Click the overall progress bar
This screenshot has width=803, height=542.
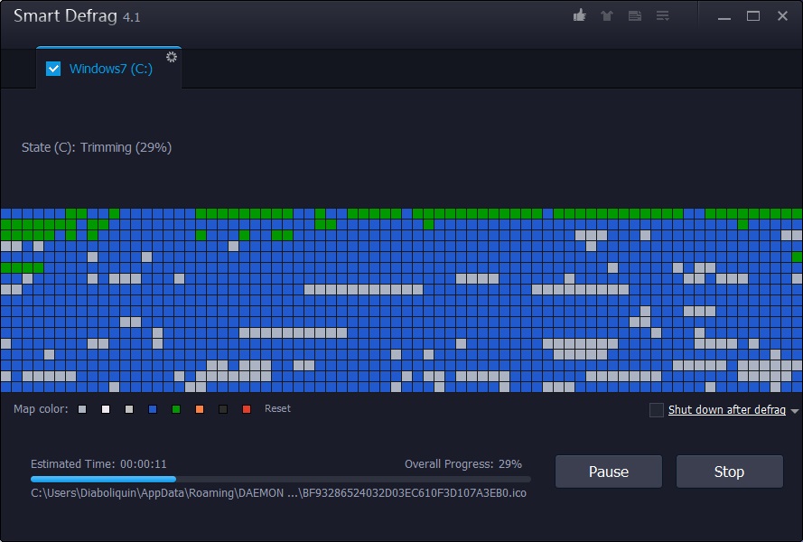(x=280, y=479)
